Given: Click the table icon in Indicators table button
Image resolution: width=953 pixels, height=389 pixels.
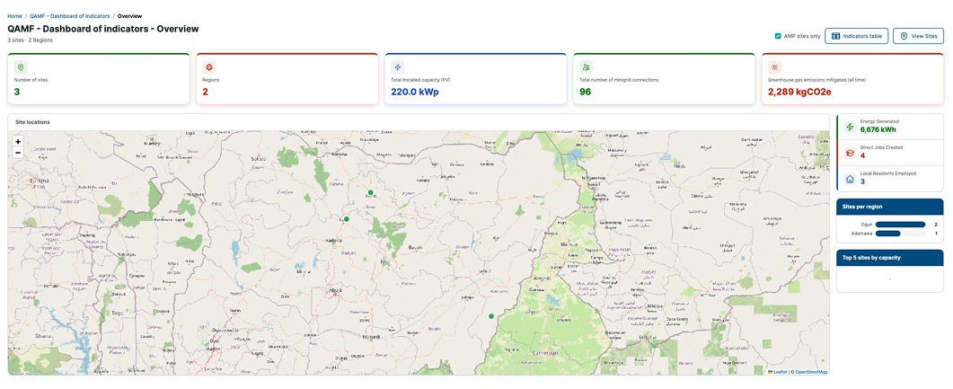Looking at the screenshot, I should click(835, 37).
